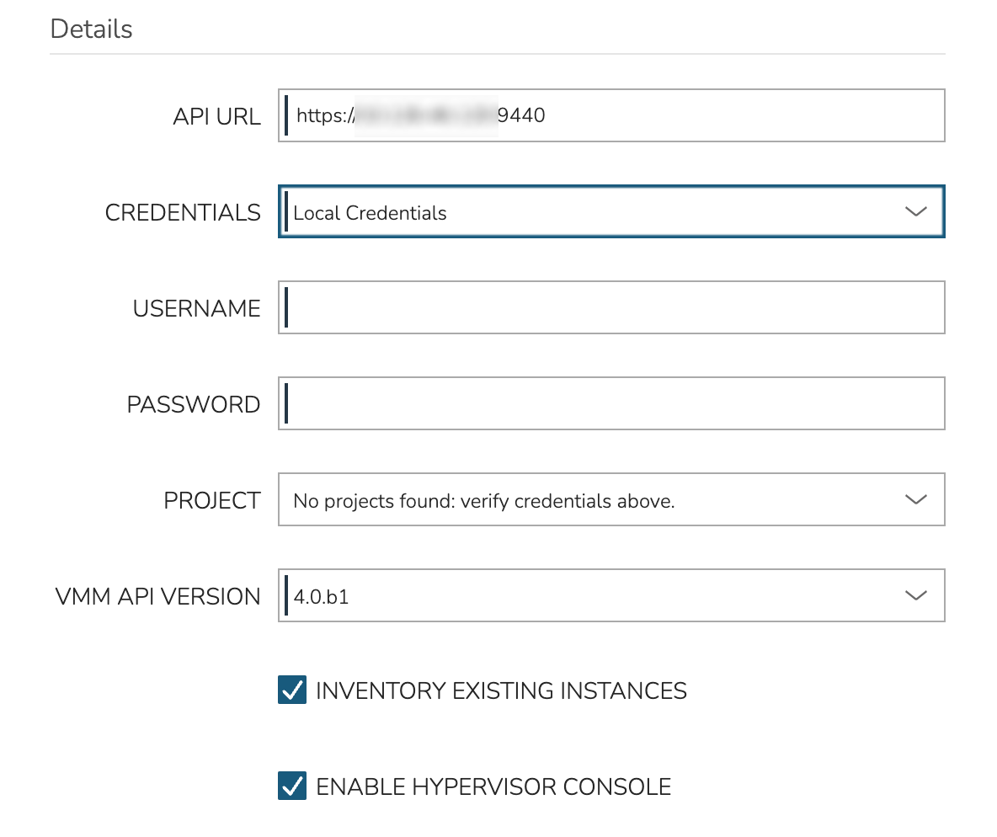Toggle Enable Hypervisor Console checkbox

(x=292, y=786)
